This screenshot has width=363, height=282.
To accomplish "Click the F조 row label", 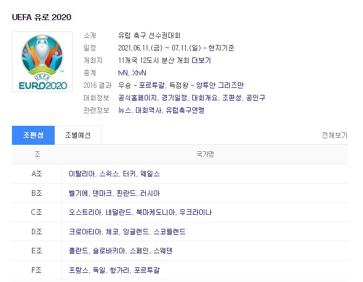I will (37, 270).
